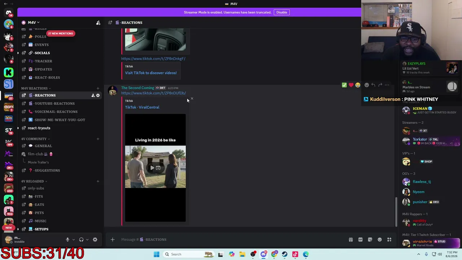Play the 'Living in 2026' TikTok video

click(x=152, y=168)
